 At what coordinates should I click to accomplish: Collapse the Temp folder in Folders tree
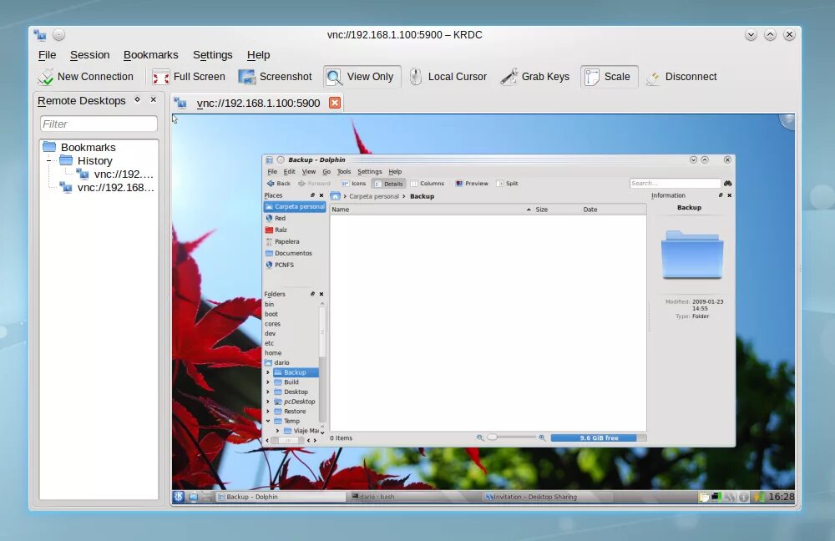point(268,421)
